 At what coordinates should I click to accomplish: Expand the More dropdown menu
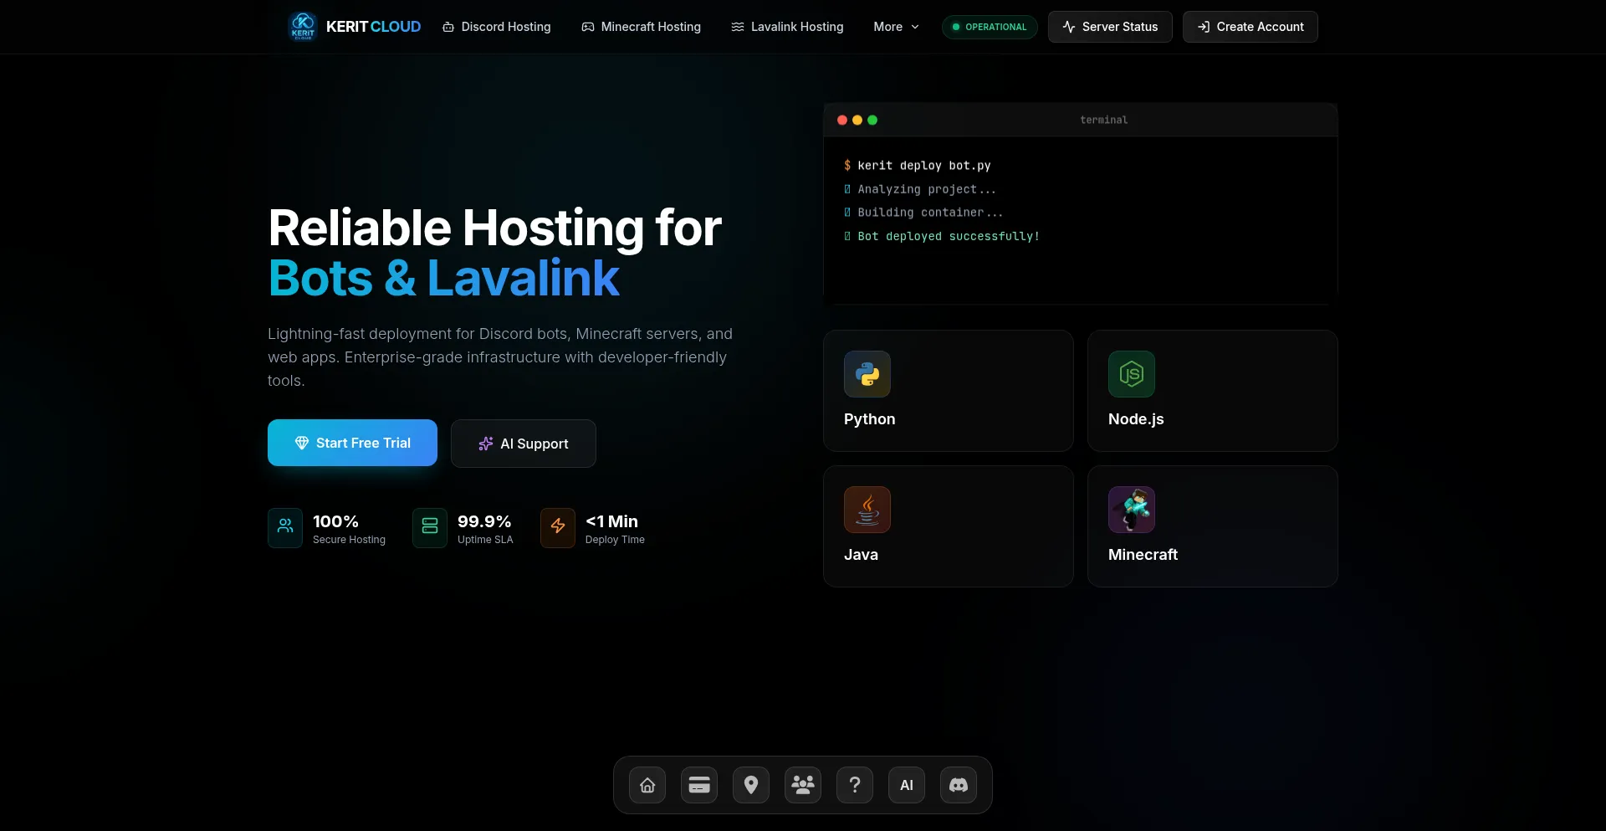tap(897, 27)
